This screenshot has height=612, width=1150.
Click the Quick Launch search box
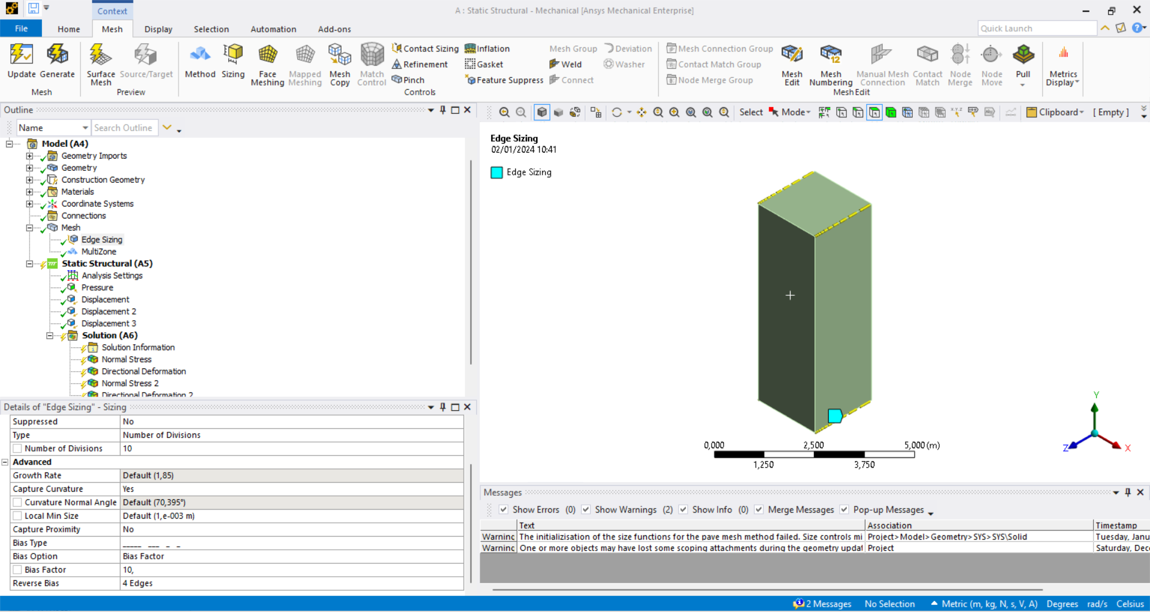[1037, 28]
